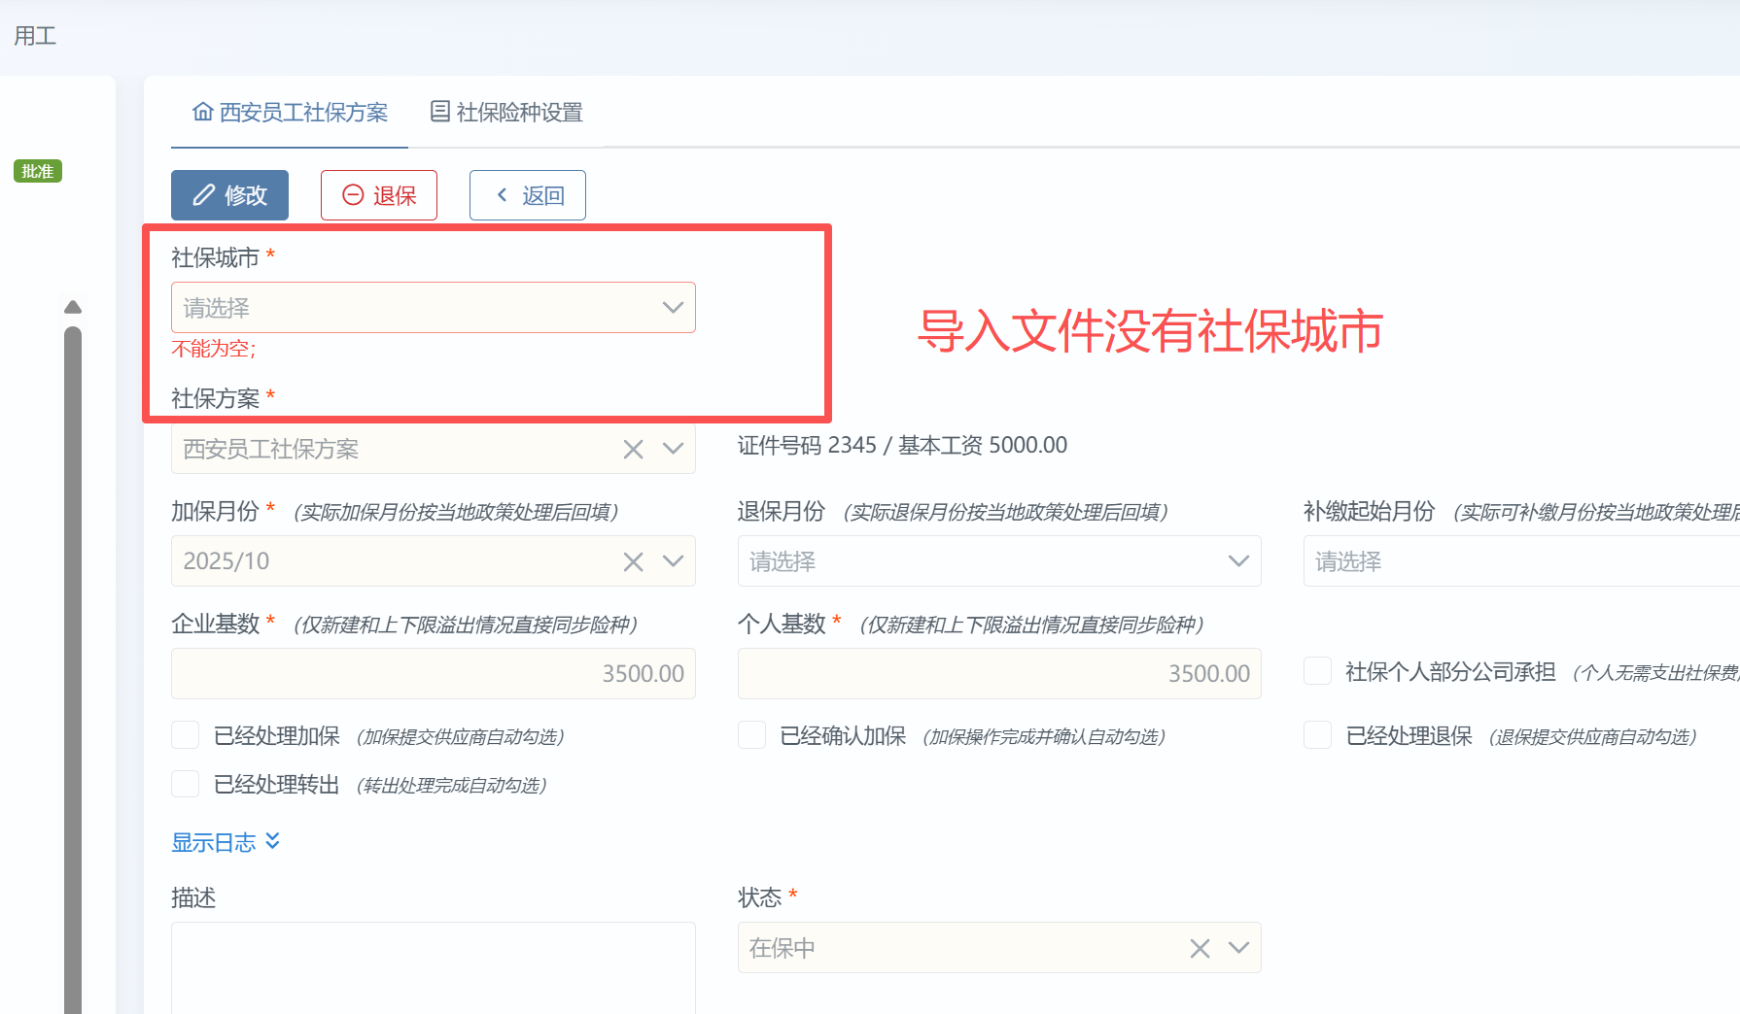Tick the 已经处理转出 checkbox

click(x=186, y=784)
